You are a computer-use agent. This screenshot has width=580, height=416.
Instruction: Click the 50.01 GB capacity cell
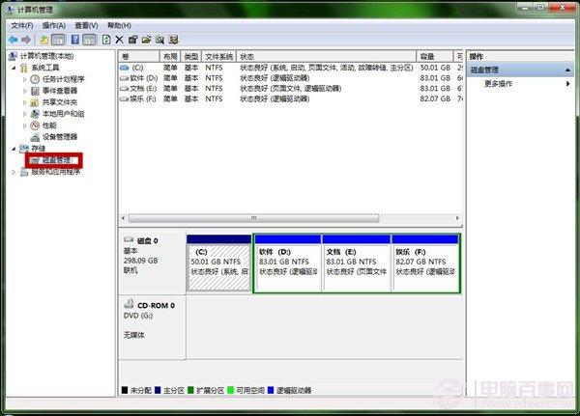[x=435, y=68]
